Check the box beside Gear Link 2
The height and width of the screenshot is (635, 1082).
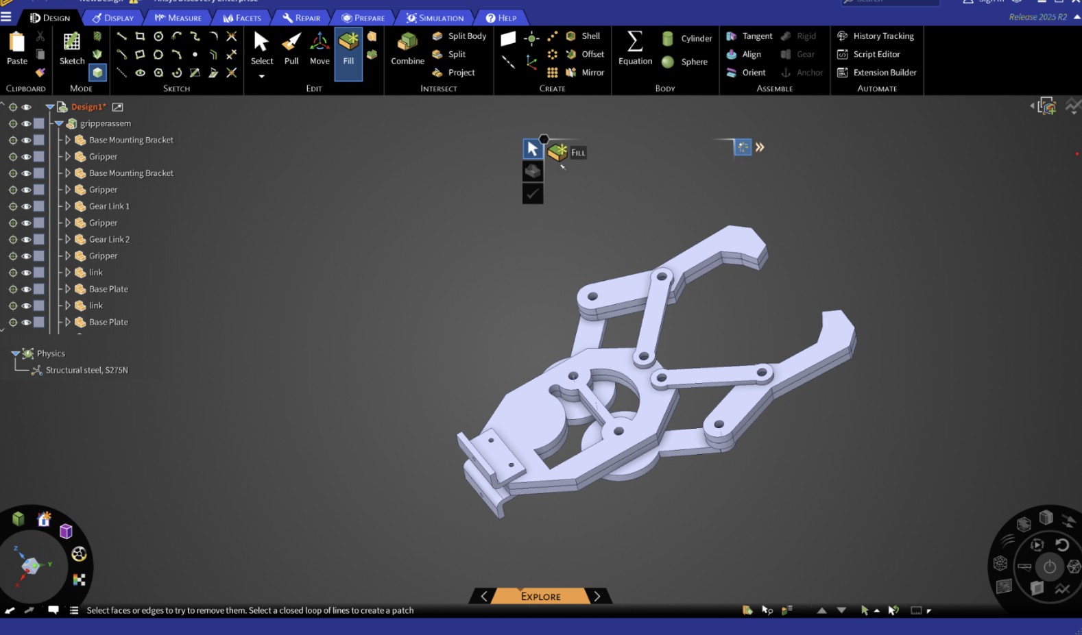pos(39,239)
